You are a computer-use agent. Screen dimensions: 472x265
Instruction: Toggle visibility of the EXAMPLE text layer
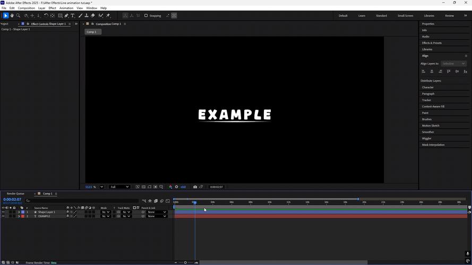3,216
